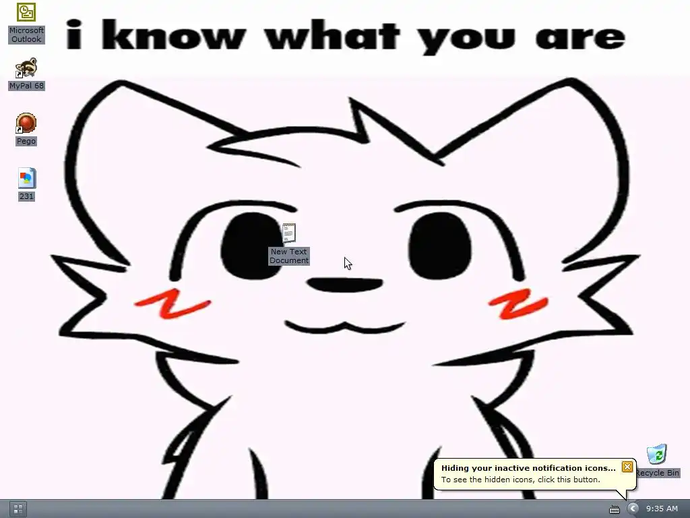Click the 'New Text Document' label text

pyautogui.click(x=288, y=256)
